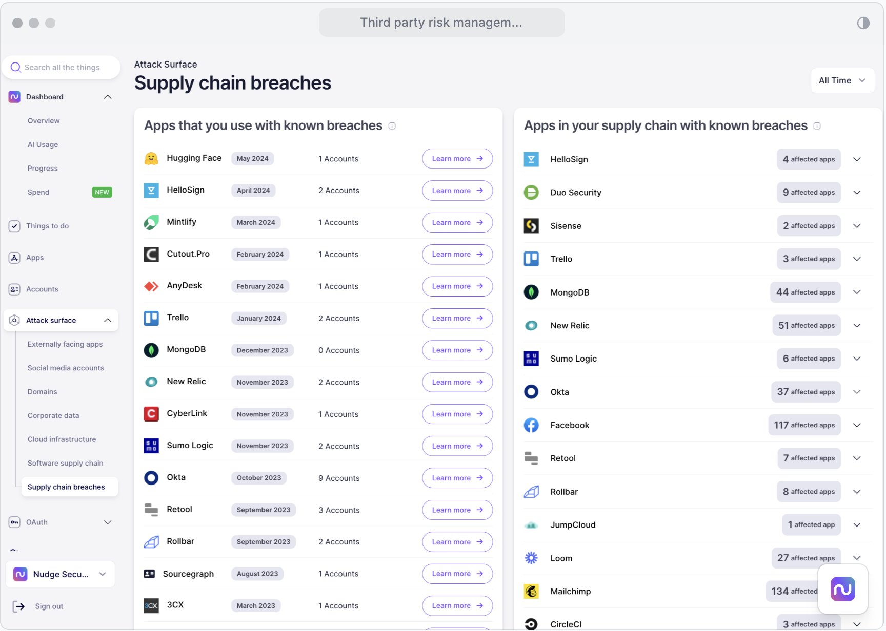Open the All Time period dropdown

(x=842, y=80)
